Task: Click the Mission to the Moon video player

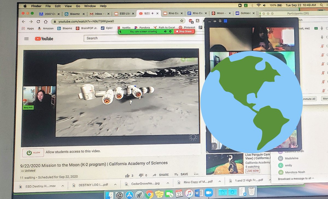Action: (x=110, y=98)
